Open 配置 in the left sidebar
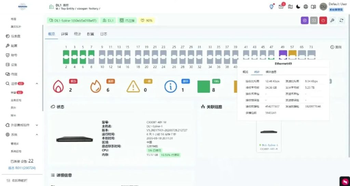This screenshot has width=350, height=186. [x=12, y=46]
